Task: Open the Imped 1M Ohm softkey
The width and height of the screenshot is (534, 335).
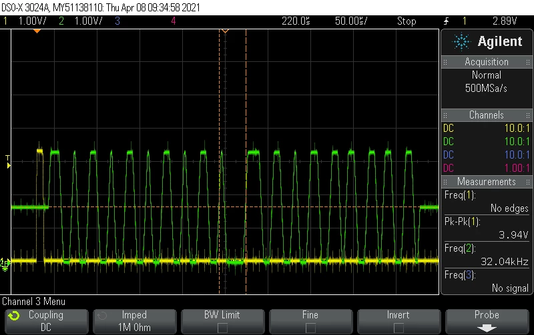Action: pos(135,322)
